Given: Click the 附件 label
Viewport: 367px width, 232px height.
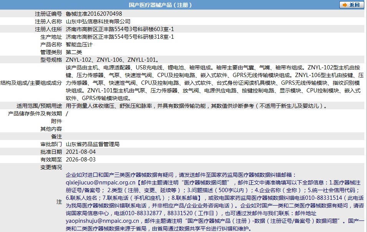Looking at the screenshot, I should pyautogui.click(x=56, y=121).
